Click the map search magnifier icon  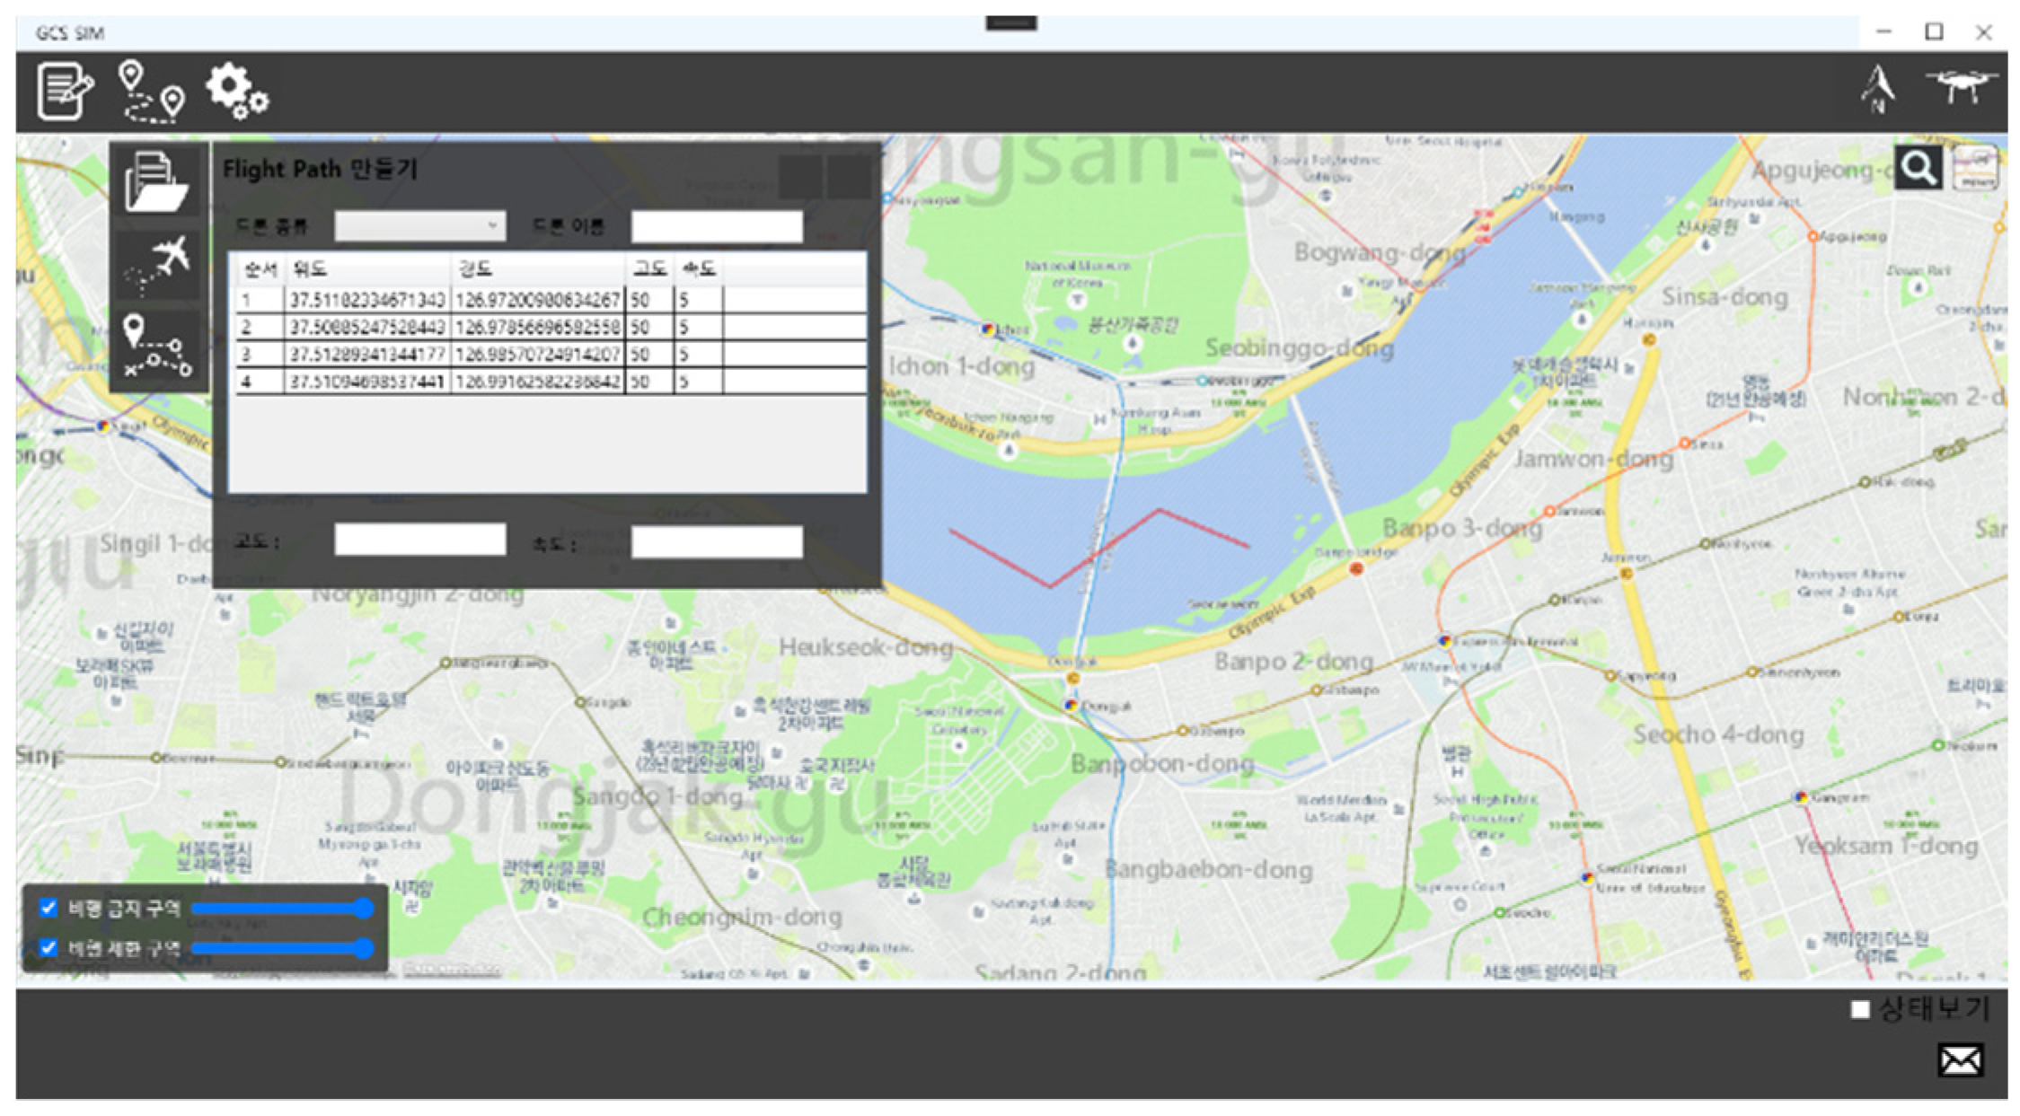coord(1918,168)
